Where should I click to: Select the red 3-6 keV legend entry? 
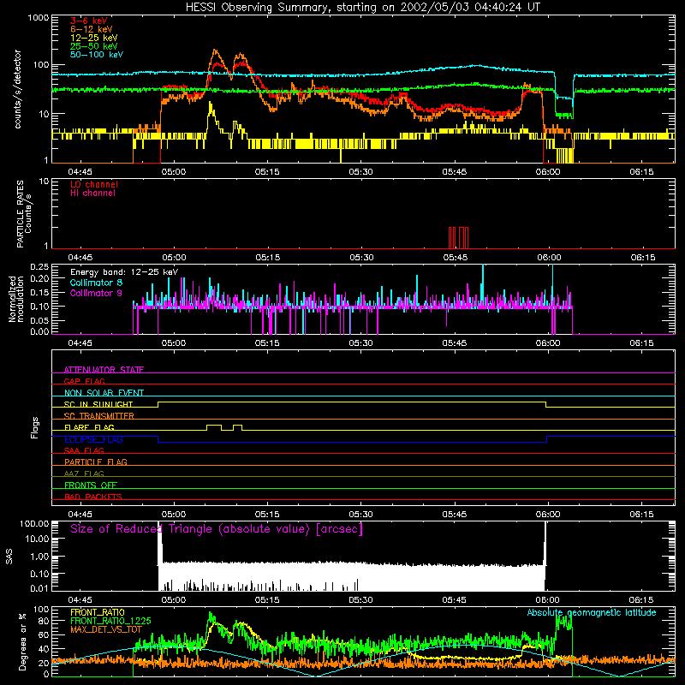point(89,21)
